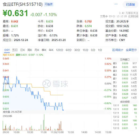Switch to the 日K chart tab

23,50
